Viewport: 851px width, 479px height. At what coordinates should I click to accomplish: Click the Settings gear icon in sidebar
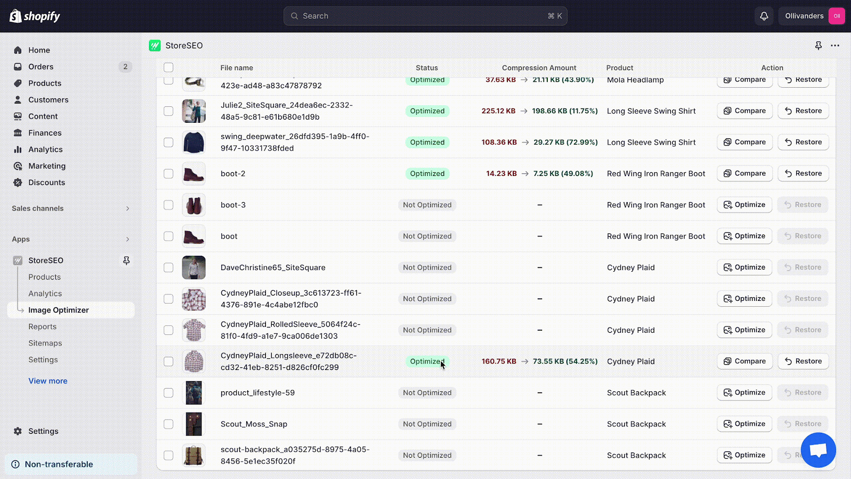(x=18, y=431)
